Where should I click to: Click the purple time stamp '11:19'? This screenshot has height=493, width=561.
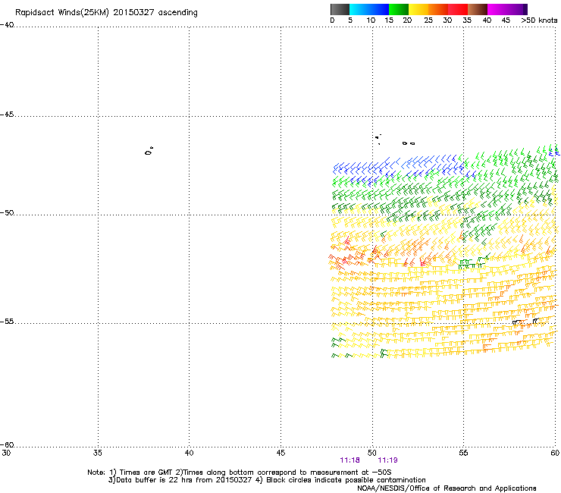(388, 460)
